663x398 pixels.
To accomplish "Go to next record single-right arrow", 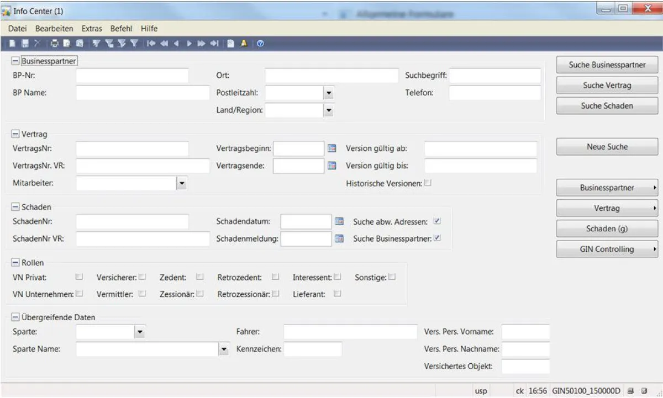I will pos(189,44).
